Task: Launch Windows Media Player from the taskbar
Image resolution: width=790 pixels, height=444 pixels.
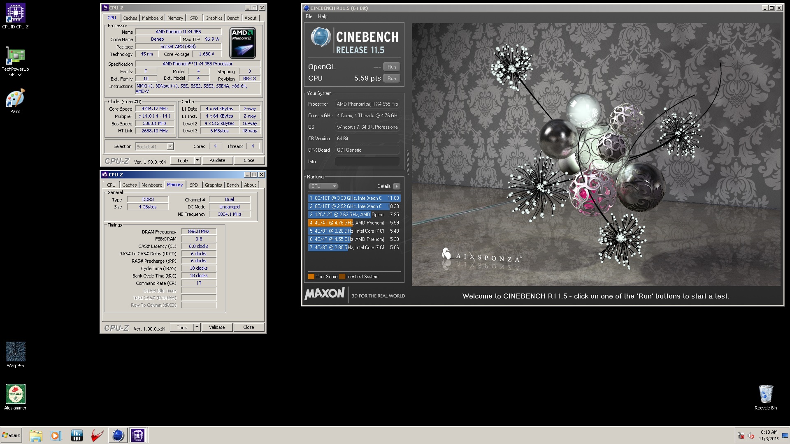Action: [56, 435]
